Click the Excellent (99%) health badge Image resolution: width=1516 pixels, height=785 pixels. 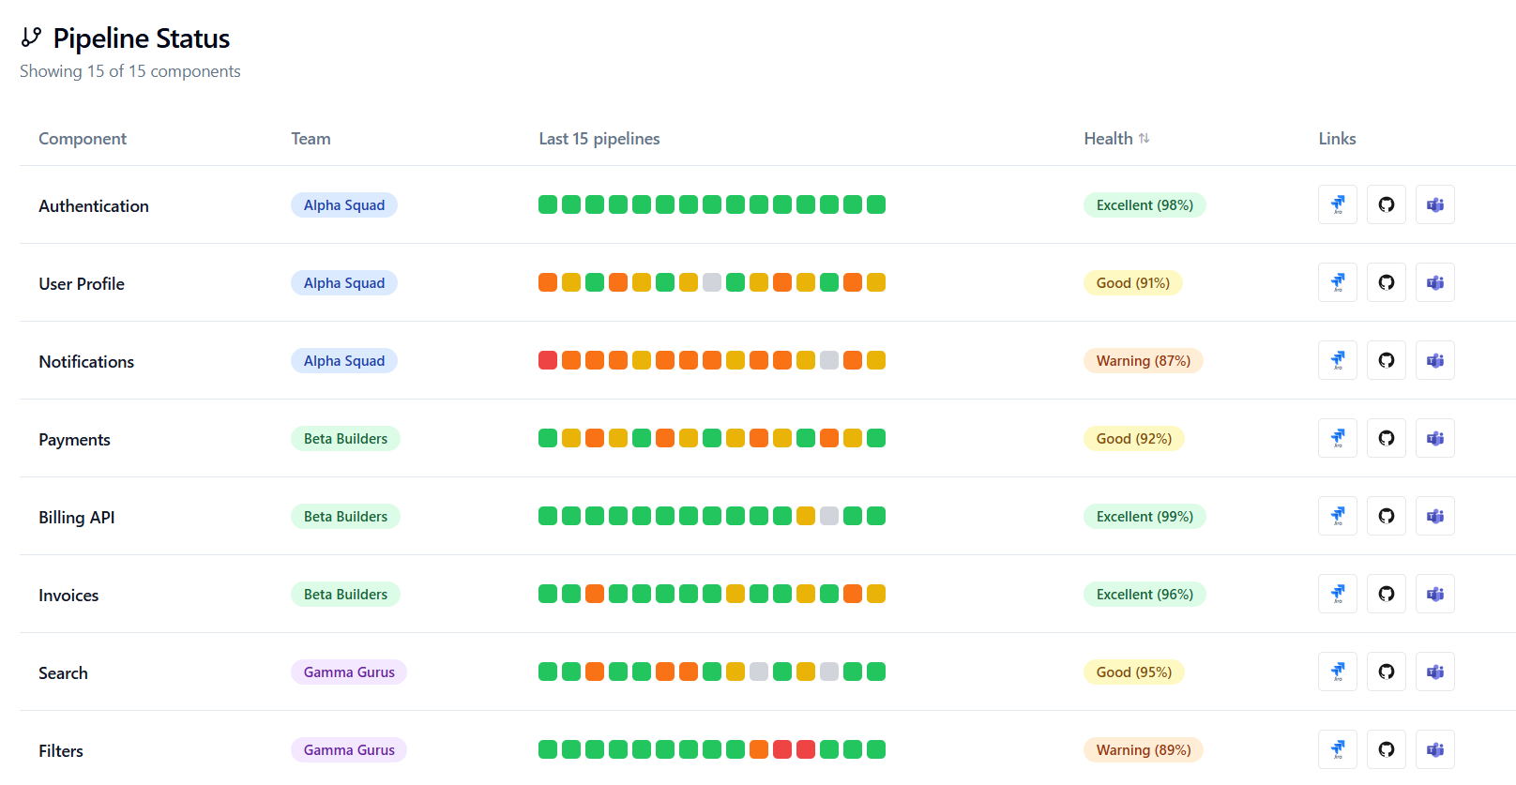click(x=1145, y=516)
